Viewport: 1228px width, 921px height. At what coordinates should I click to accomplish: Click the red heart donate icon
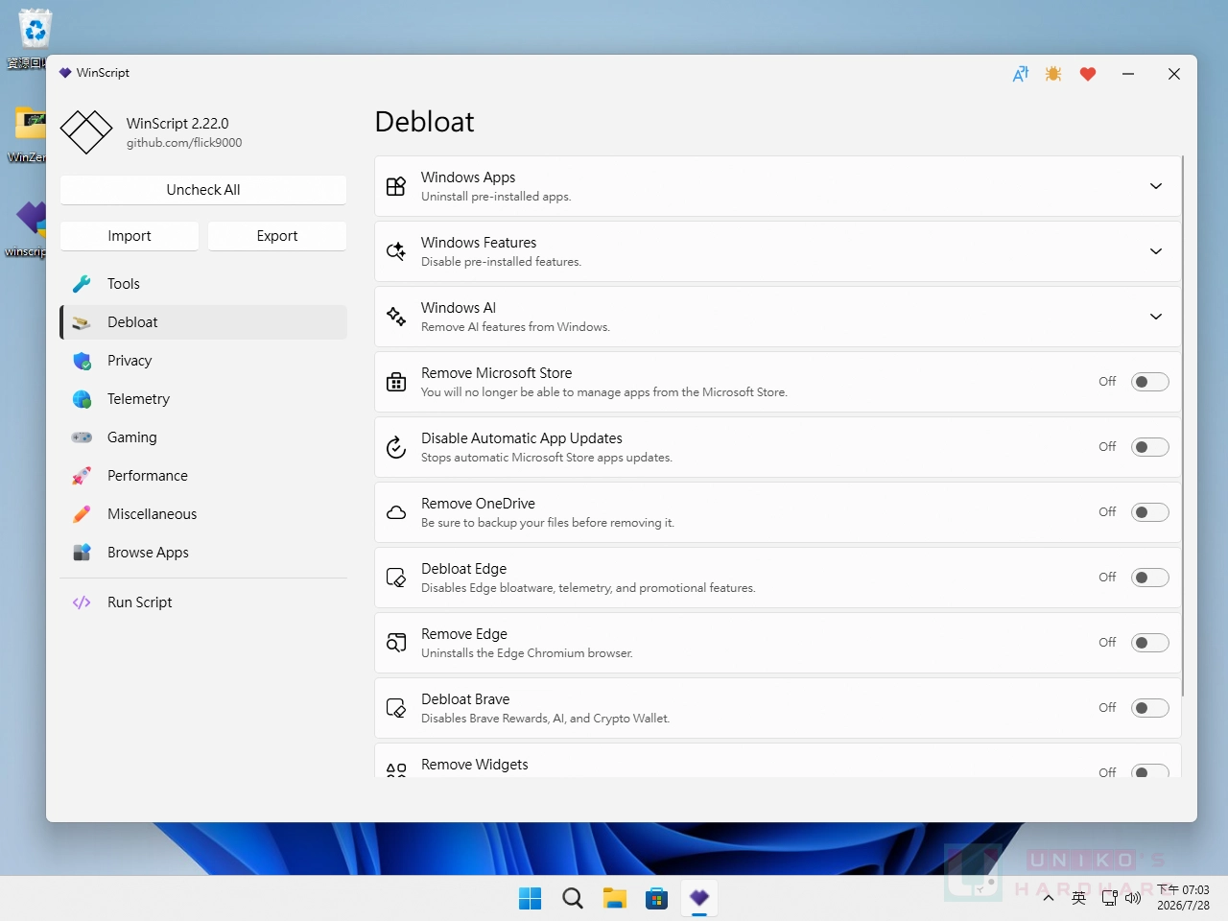pos(1088,74)
